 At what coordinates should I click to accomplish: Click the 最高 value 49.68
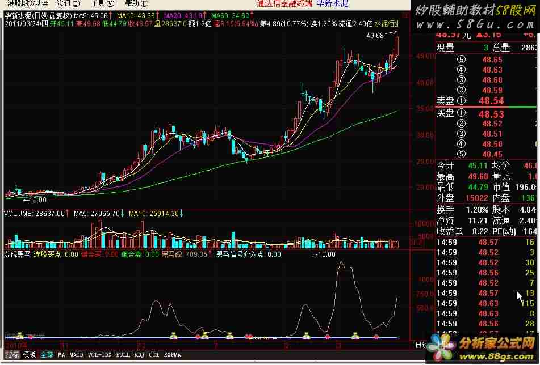[x=478, y=177]
